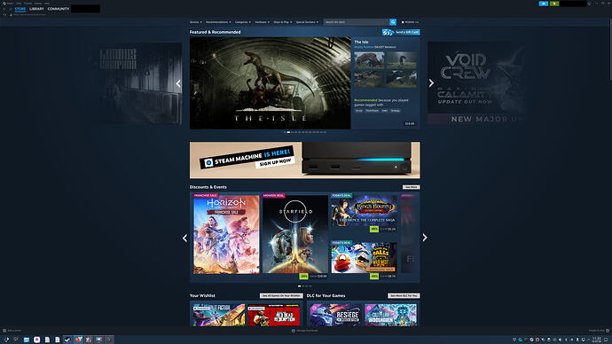Open the blue announcements icon in title bar
This screenshot has height=344, width=612.
pos(544,4)
